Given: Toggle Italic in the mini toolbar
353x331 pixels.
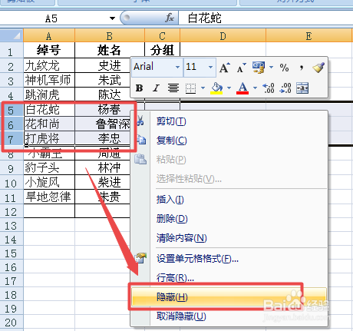Looking at the screenshot, I should tap(156, 88).
